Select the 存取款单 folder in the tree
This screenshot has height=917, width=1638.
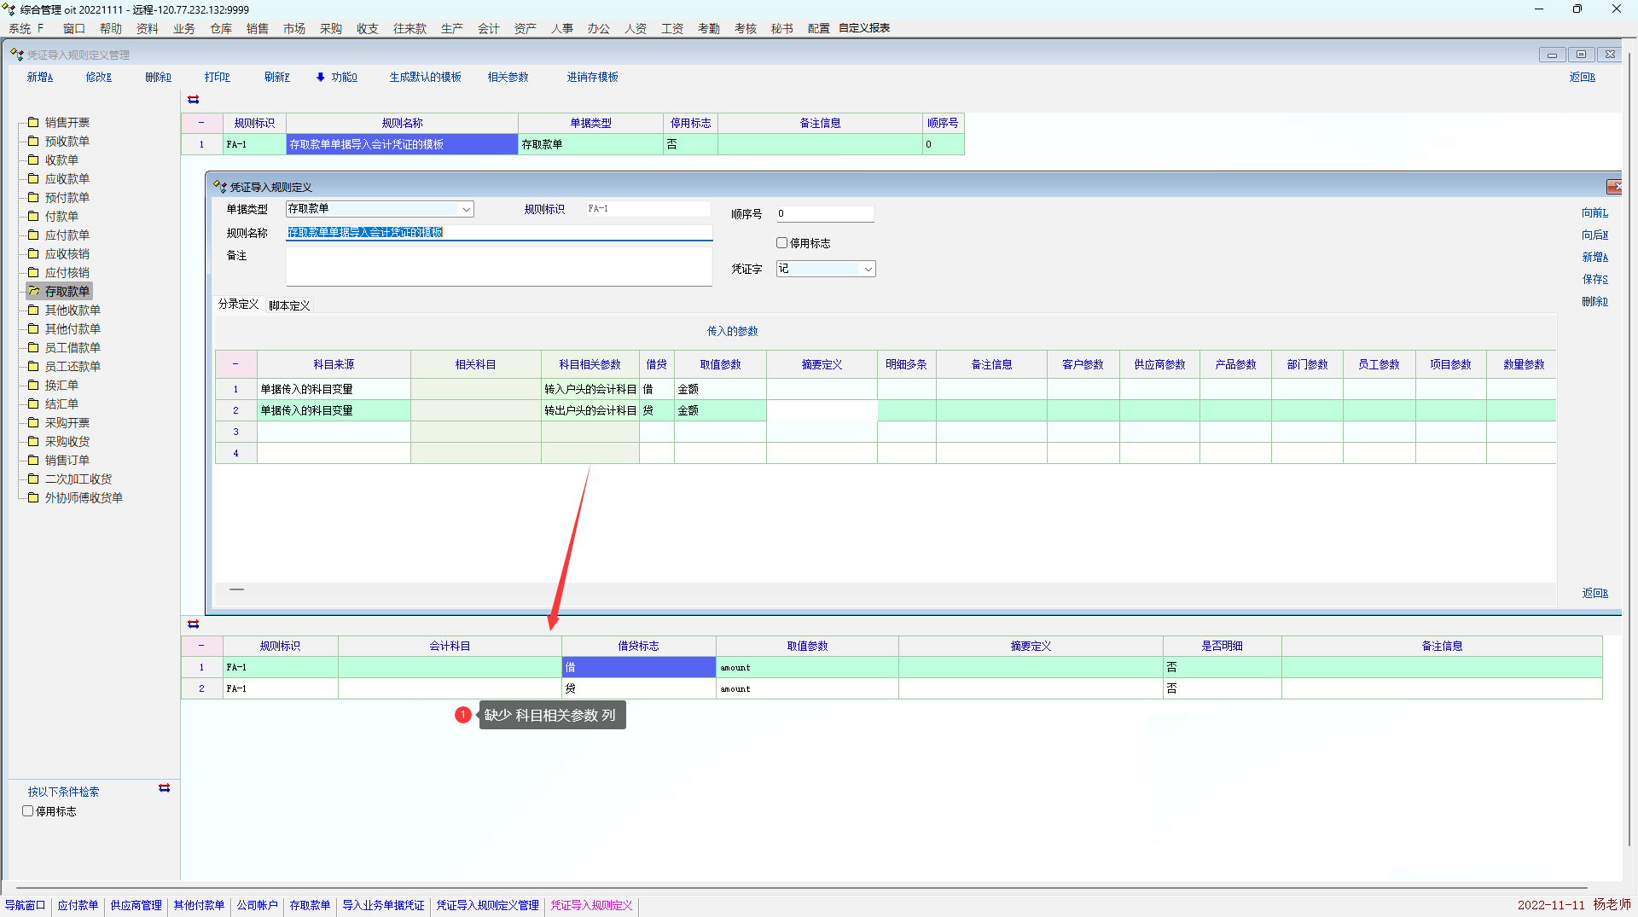(67, 292)
